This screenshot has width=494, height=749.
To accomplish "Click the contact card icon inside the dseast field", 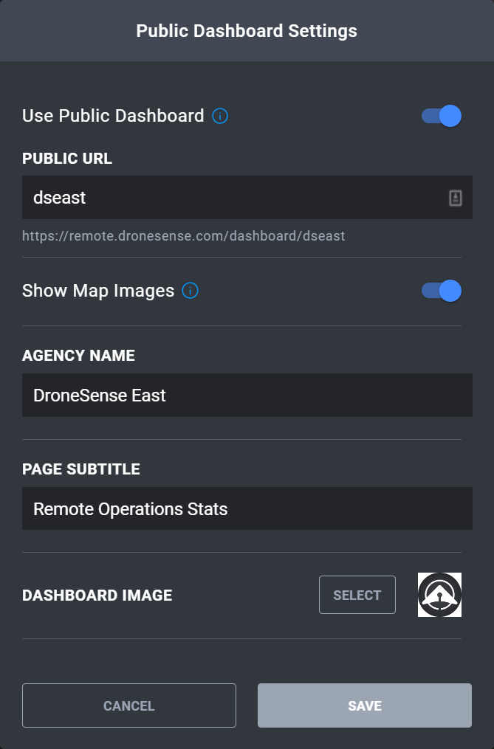I will [x=456, y=197].
